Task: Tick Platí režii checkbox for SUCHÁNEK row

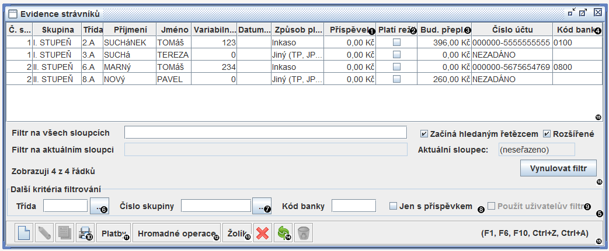Action: [396, 43]
